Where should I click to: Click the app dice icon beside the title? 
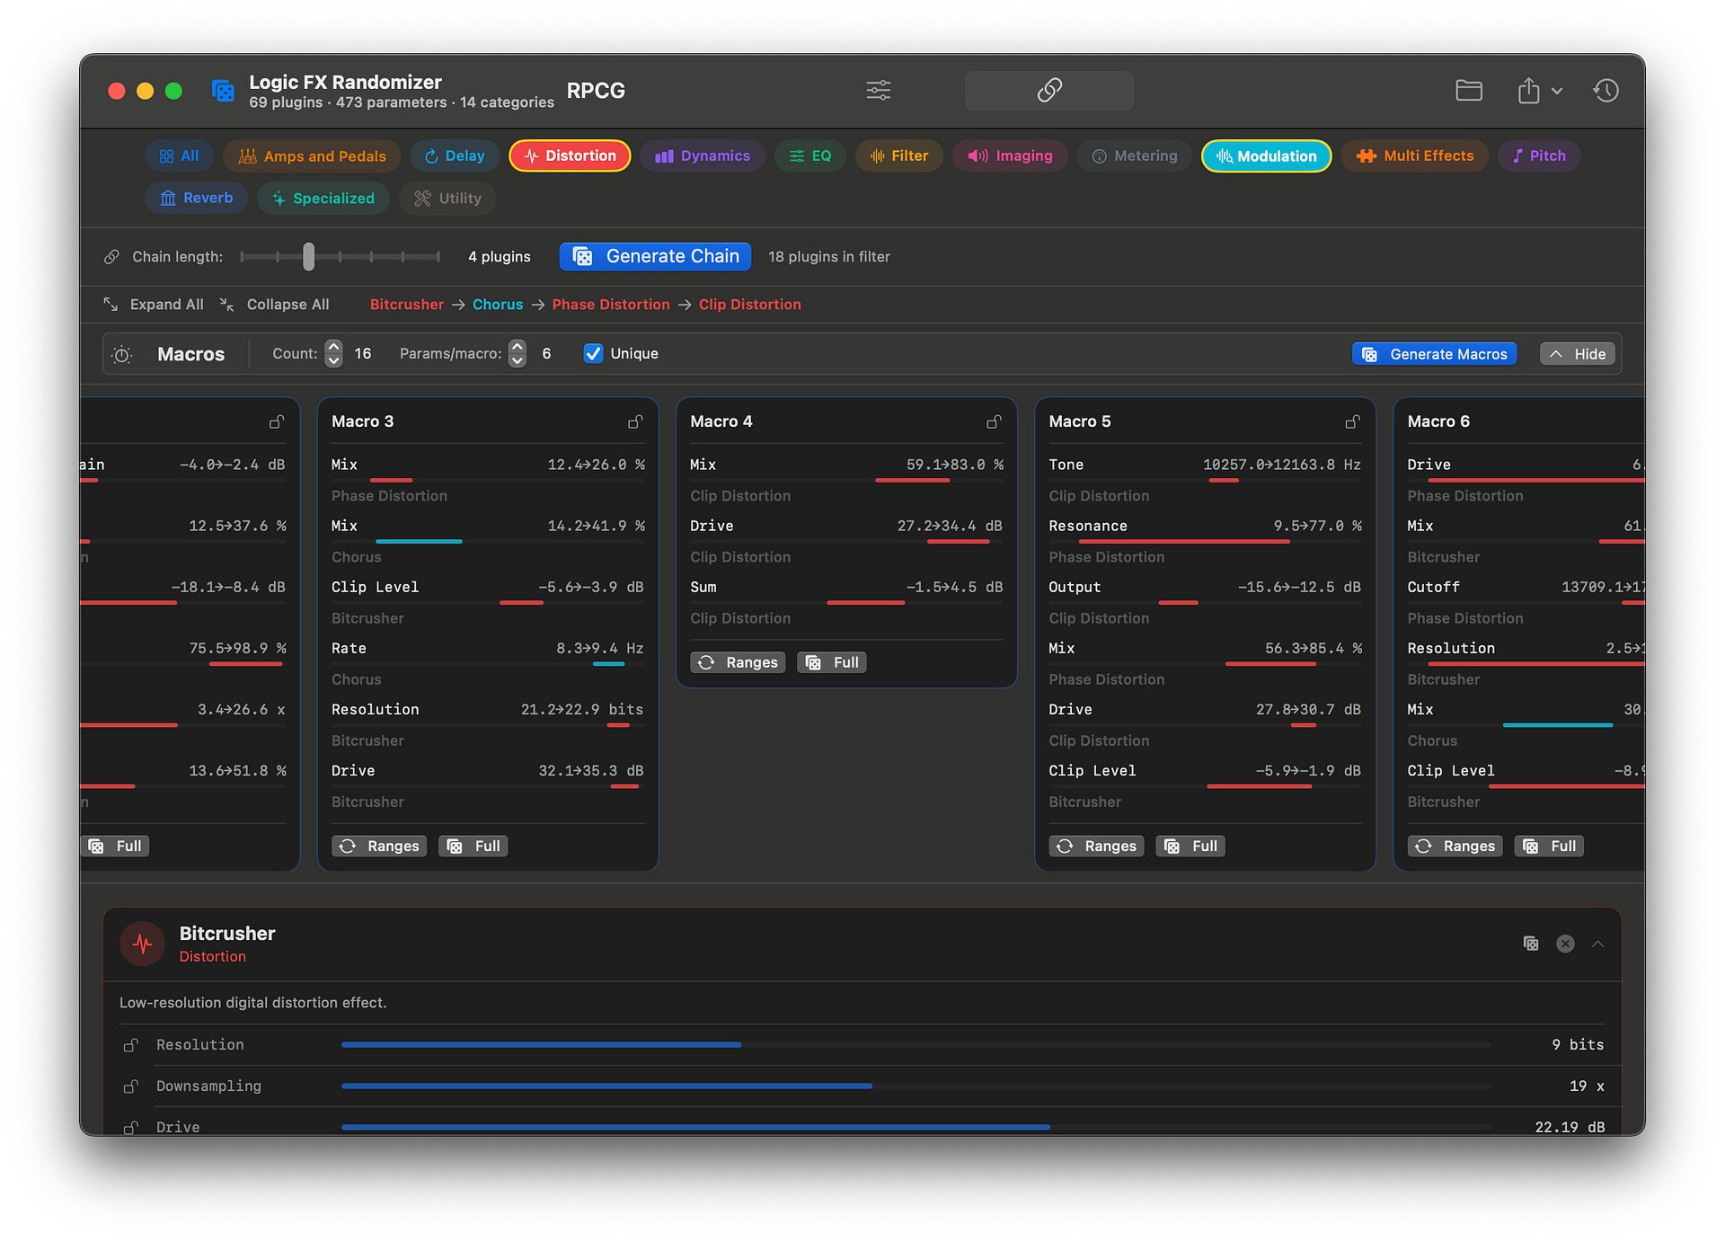(223, 91)
